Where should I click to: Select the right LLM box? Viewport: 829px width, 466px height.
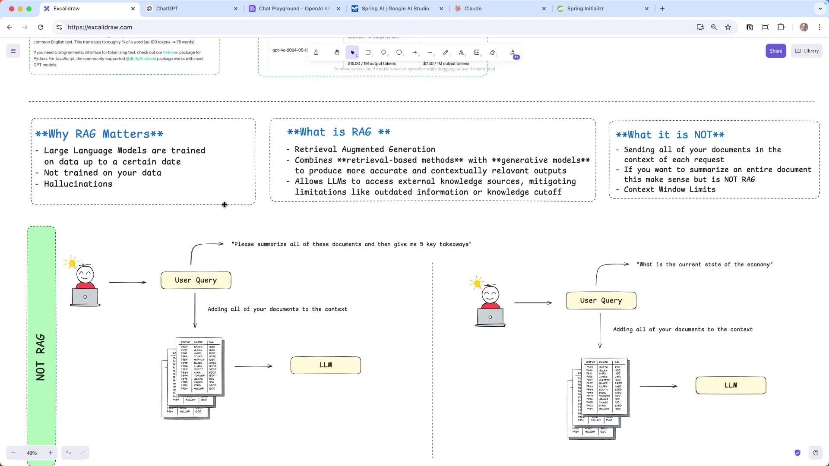731,385
